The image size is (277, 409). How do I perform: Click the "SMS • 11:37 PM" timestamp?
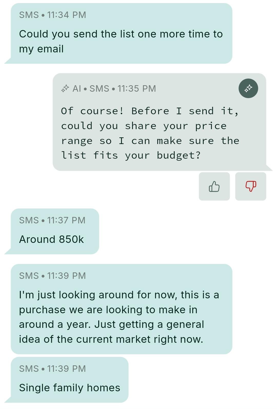coord(52,220)
